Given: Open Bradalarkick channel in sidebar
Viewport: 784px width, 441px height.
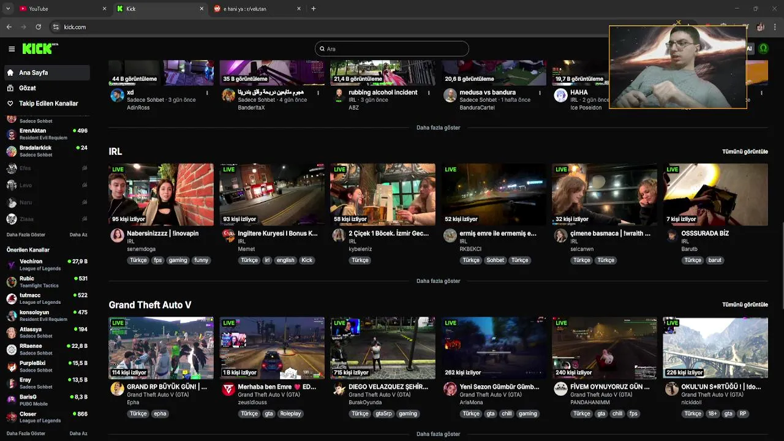Looking at the screenshot, I should pos(47,151).
